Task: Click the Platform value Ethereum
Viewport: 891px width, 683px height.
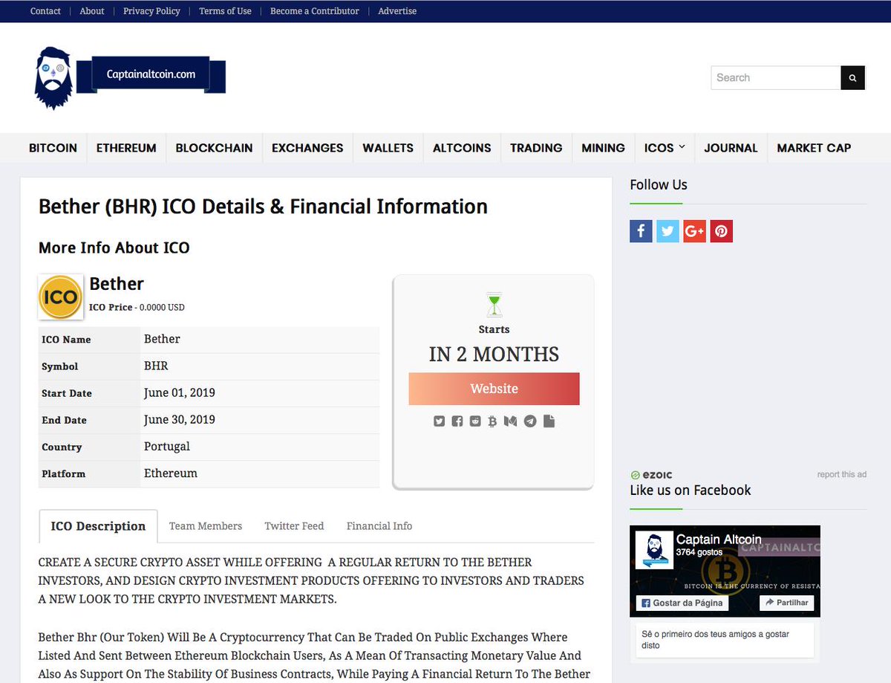Action: (171, 473)
